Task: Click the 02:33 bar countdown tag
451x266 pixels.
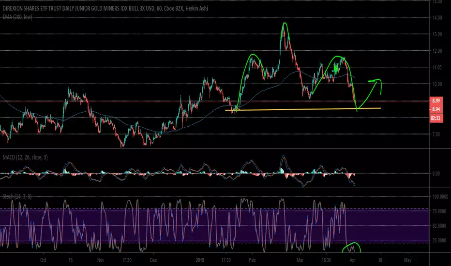Action: point(436,118)
